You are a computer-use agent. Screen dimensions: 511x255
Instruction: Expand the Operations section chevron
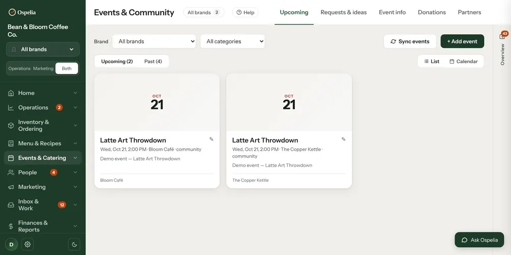75,108
